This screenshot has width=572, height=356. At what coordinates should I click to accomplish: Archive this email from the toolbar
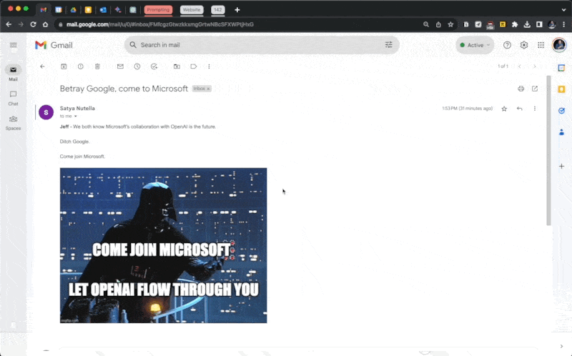pos(64,66)
